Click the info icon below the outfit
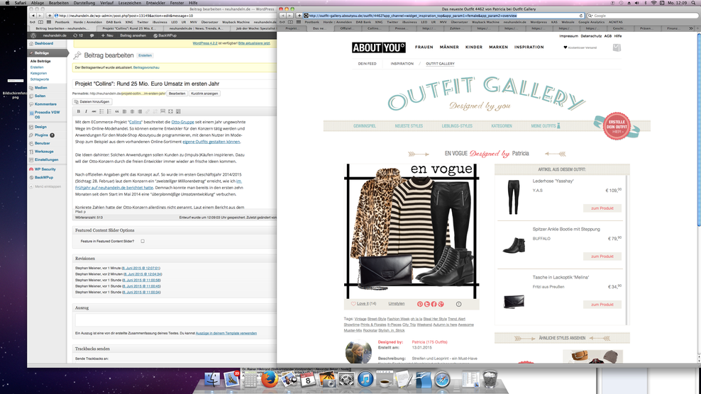The image size is (701, 394). click(x=458, y=304)
